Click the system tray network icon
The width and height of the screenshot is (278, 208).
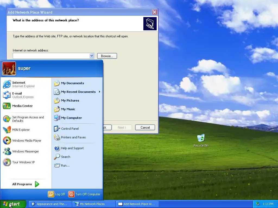(258, 204)
